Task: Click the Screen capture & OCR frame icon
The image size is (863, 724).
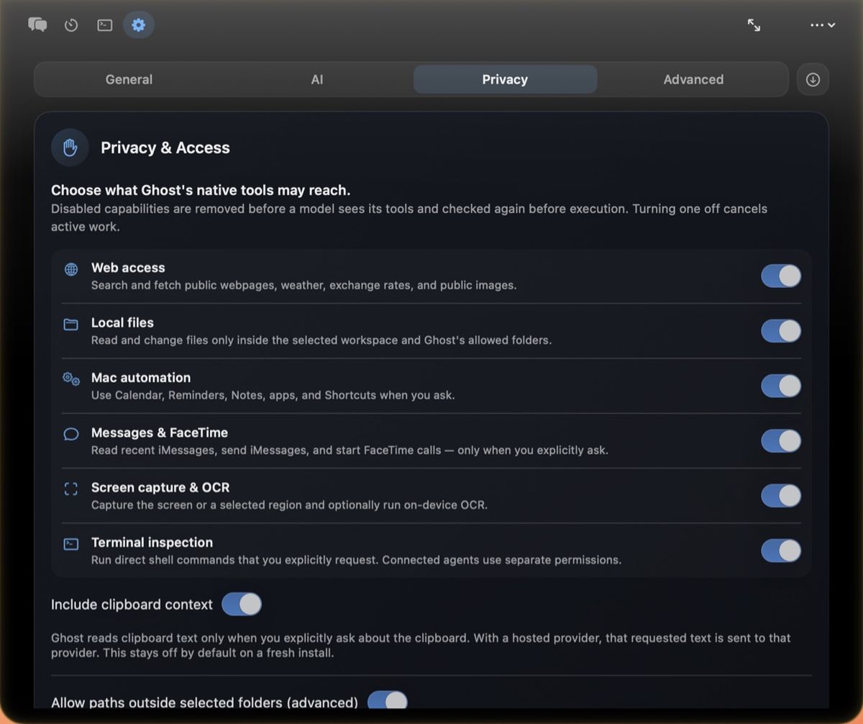Action: tap(71, 489)
